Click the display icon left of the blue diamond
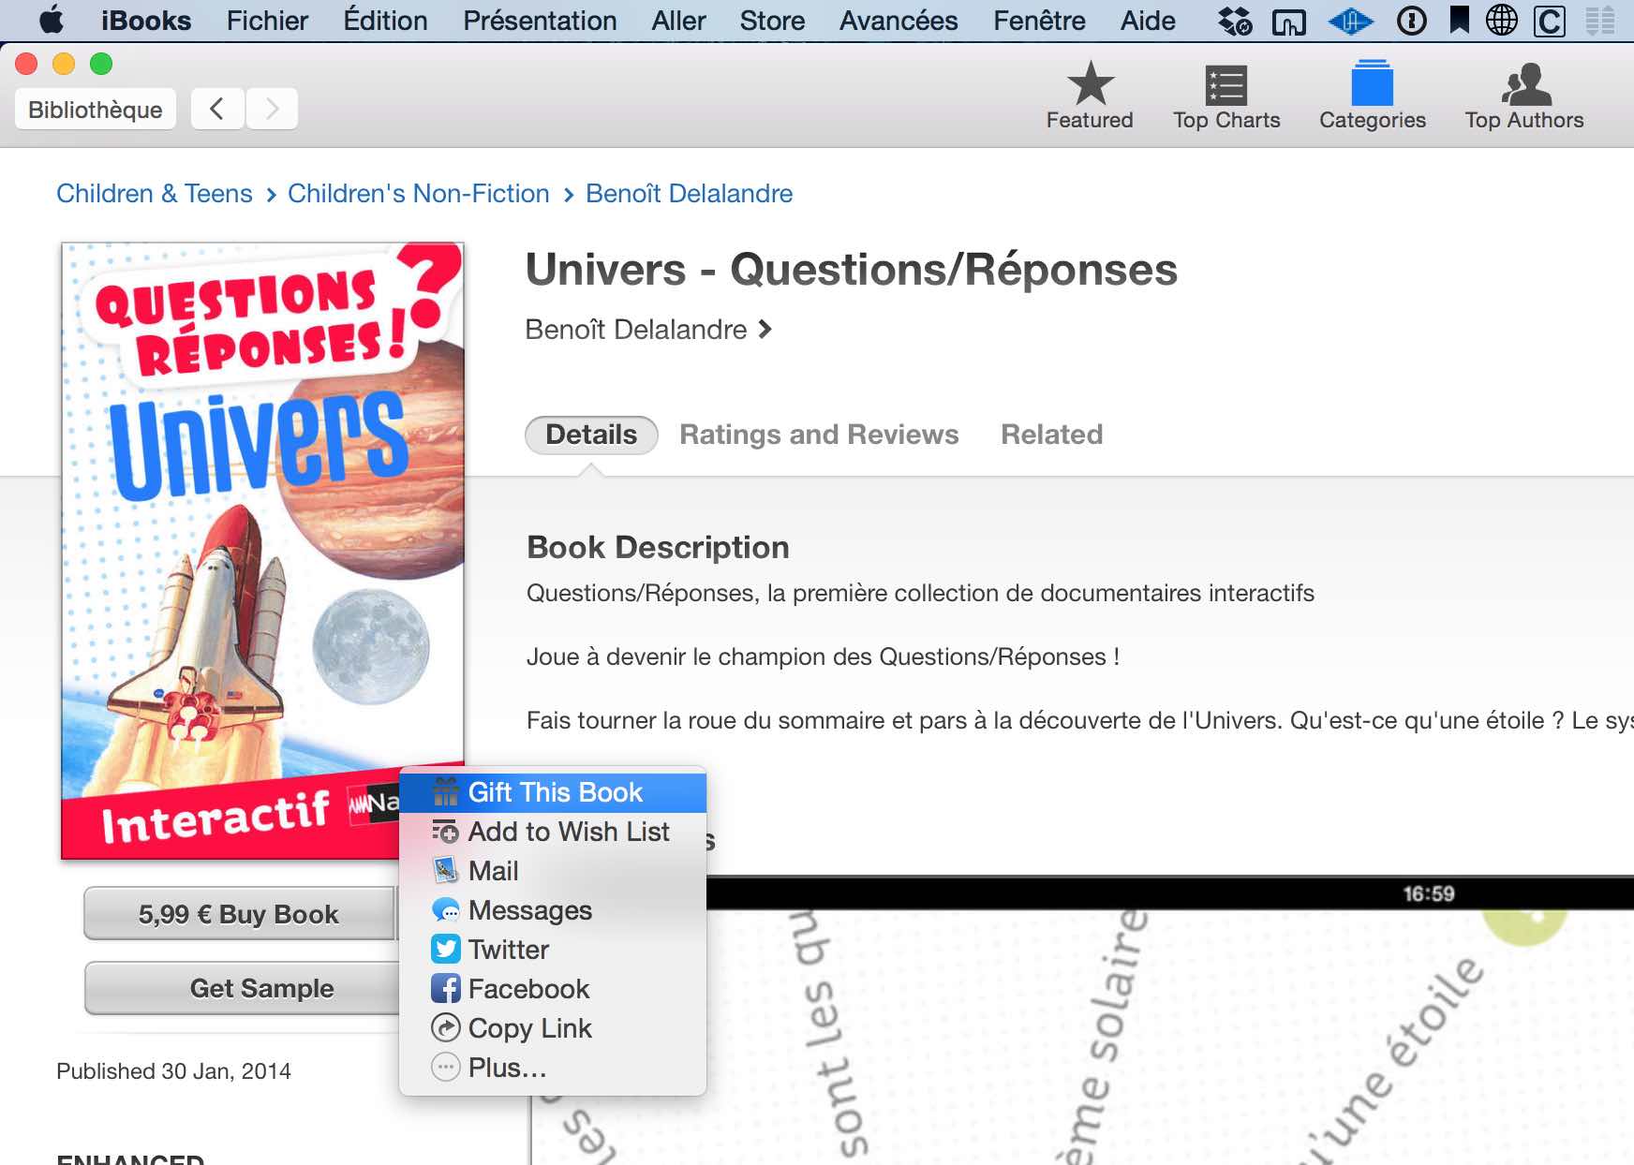 (1288, 22)
